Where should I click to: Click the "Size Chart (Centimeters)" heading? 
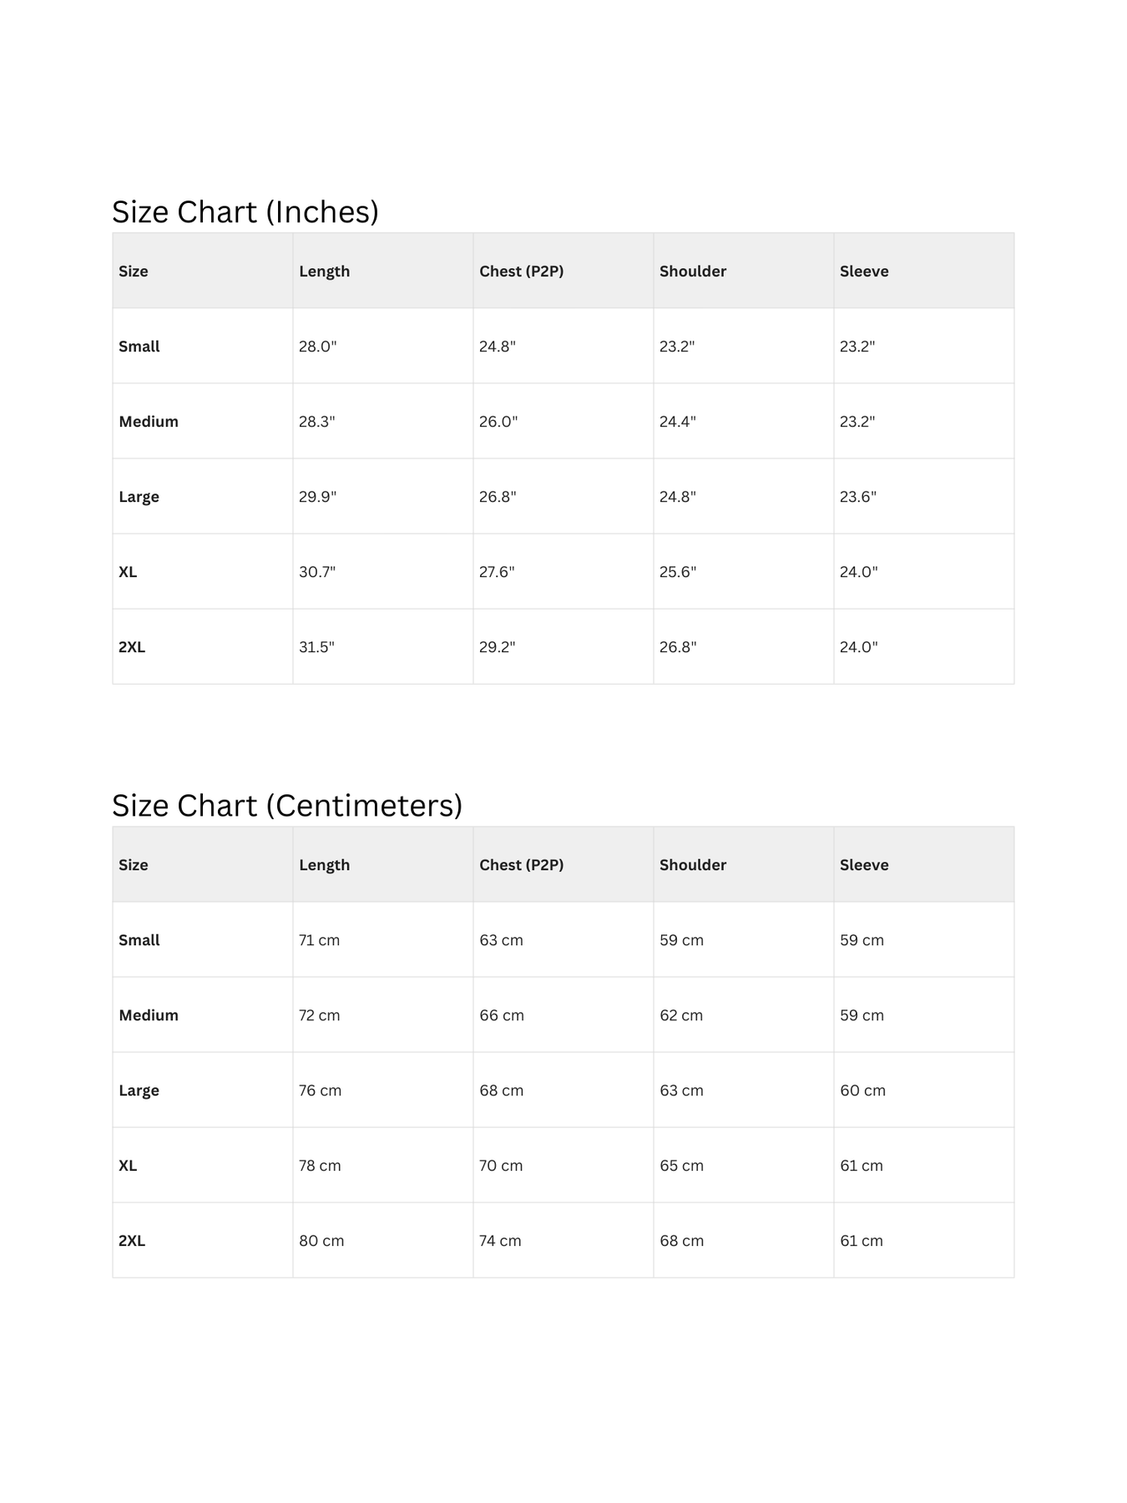point(286,806)
